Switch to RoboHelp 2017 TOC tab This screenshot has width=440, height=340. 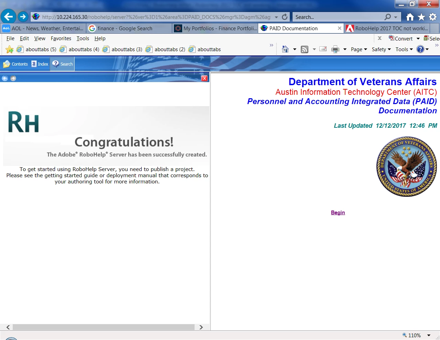pos(387,28)
